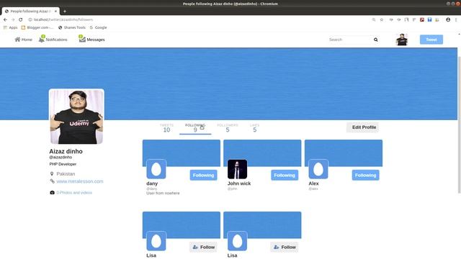Open the Apps bookmarks shortcut
Viewport: 461px width, 259px height.
pos(10,27)
